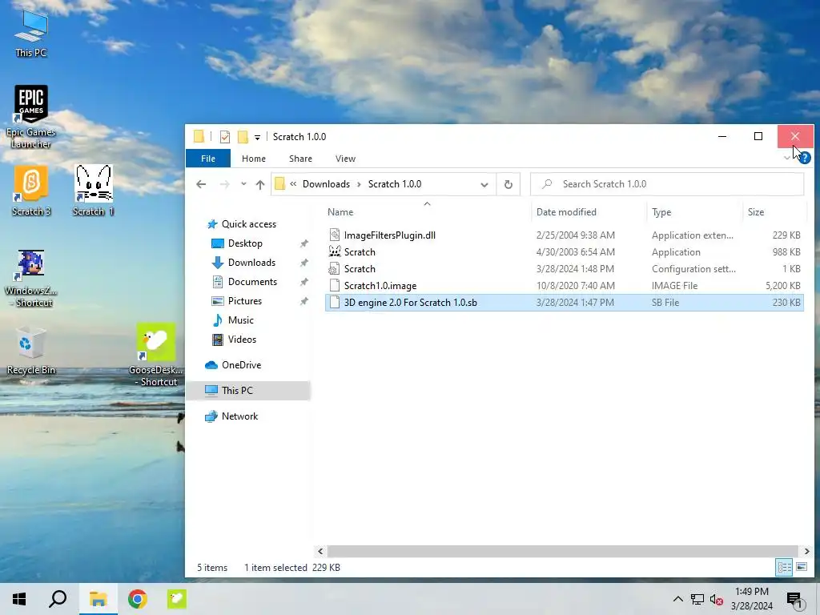
Task: Select the Scratch 1 cat desktop shortcut
Action: click(x=93, y=191)
